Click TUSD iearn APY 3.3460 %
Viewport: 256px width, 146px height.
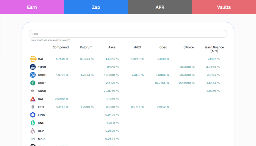click(213, 67)
